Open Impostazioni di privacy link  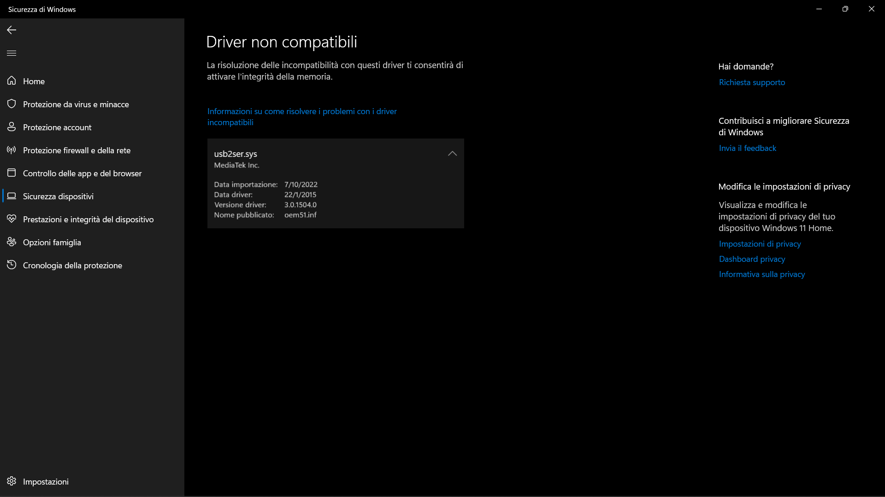pyautogui.click(x=760, y=244)
